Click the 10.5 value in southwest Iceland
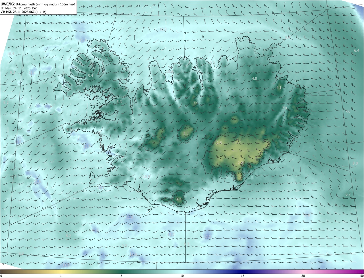 146,177
